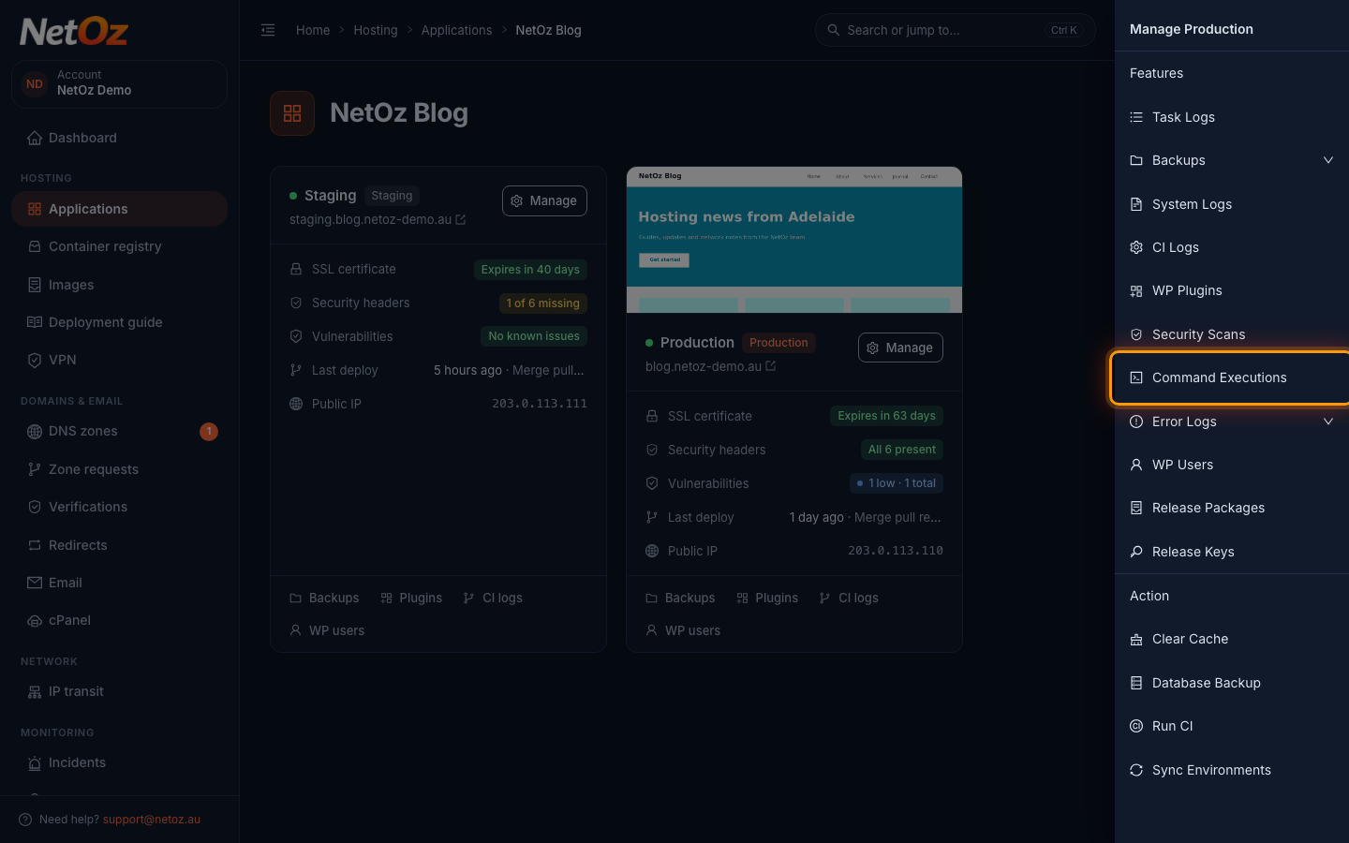Click the Incidents alert icon
This screenshot has height=843, width=1349.
(x=35, y=762)
